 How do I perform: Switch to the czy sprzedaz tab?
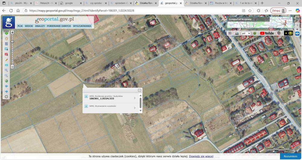(96, 3)
